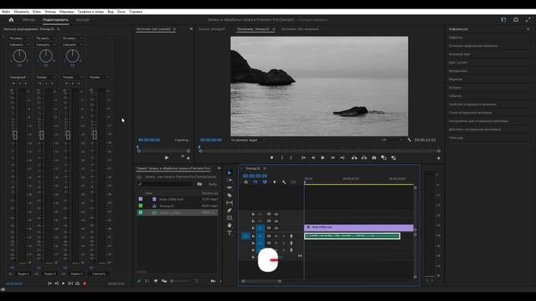The width and height of the screenshot is (536, 301).
Task: Select the purple video clip in timeline
Action: [358, 227]
